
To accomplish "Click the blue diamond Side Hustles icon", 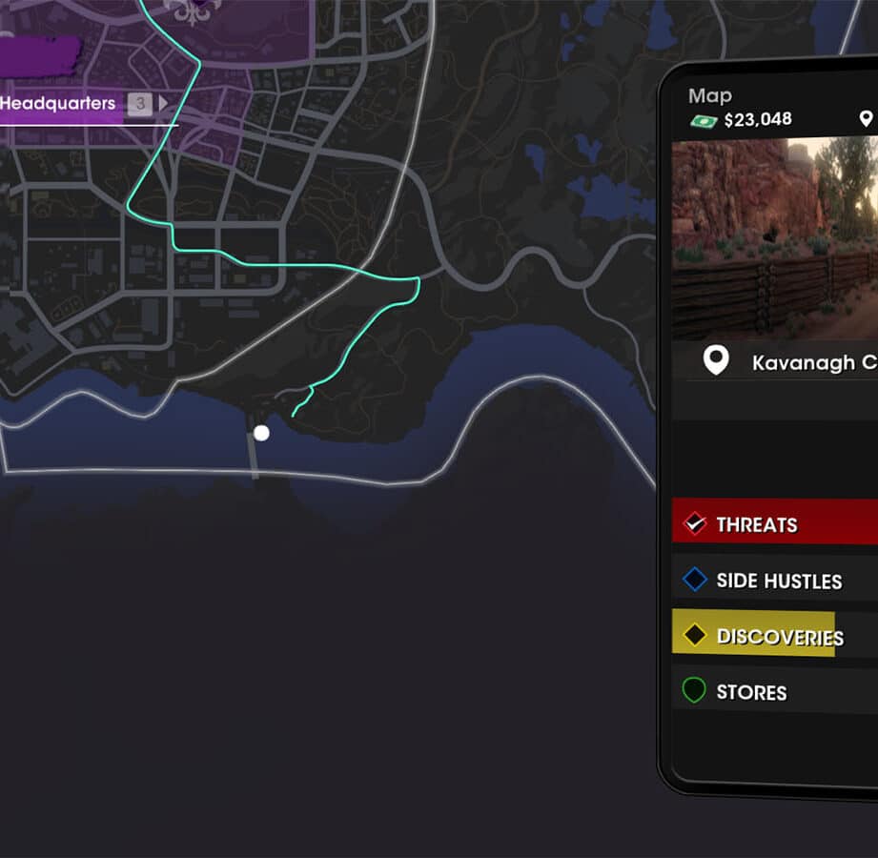I will (694, 579).
